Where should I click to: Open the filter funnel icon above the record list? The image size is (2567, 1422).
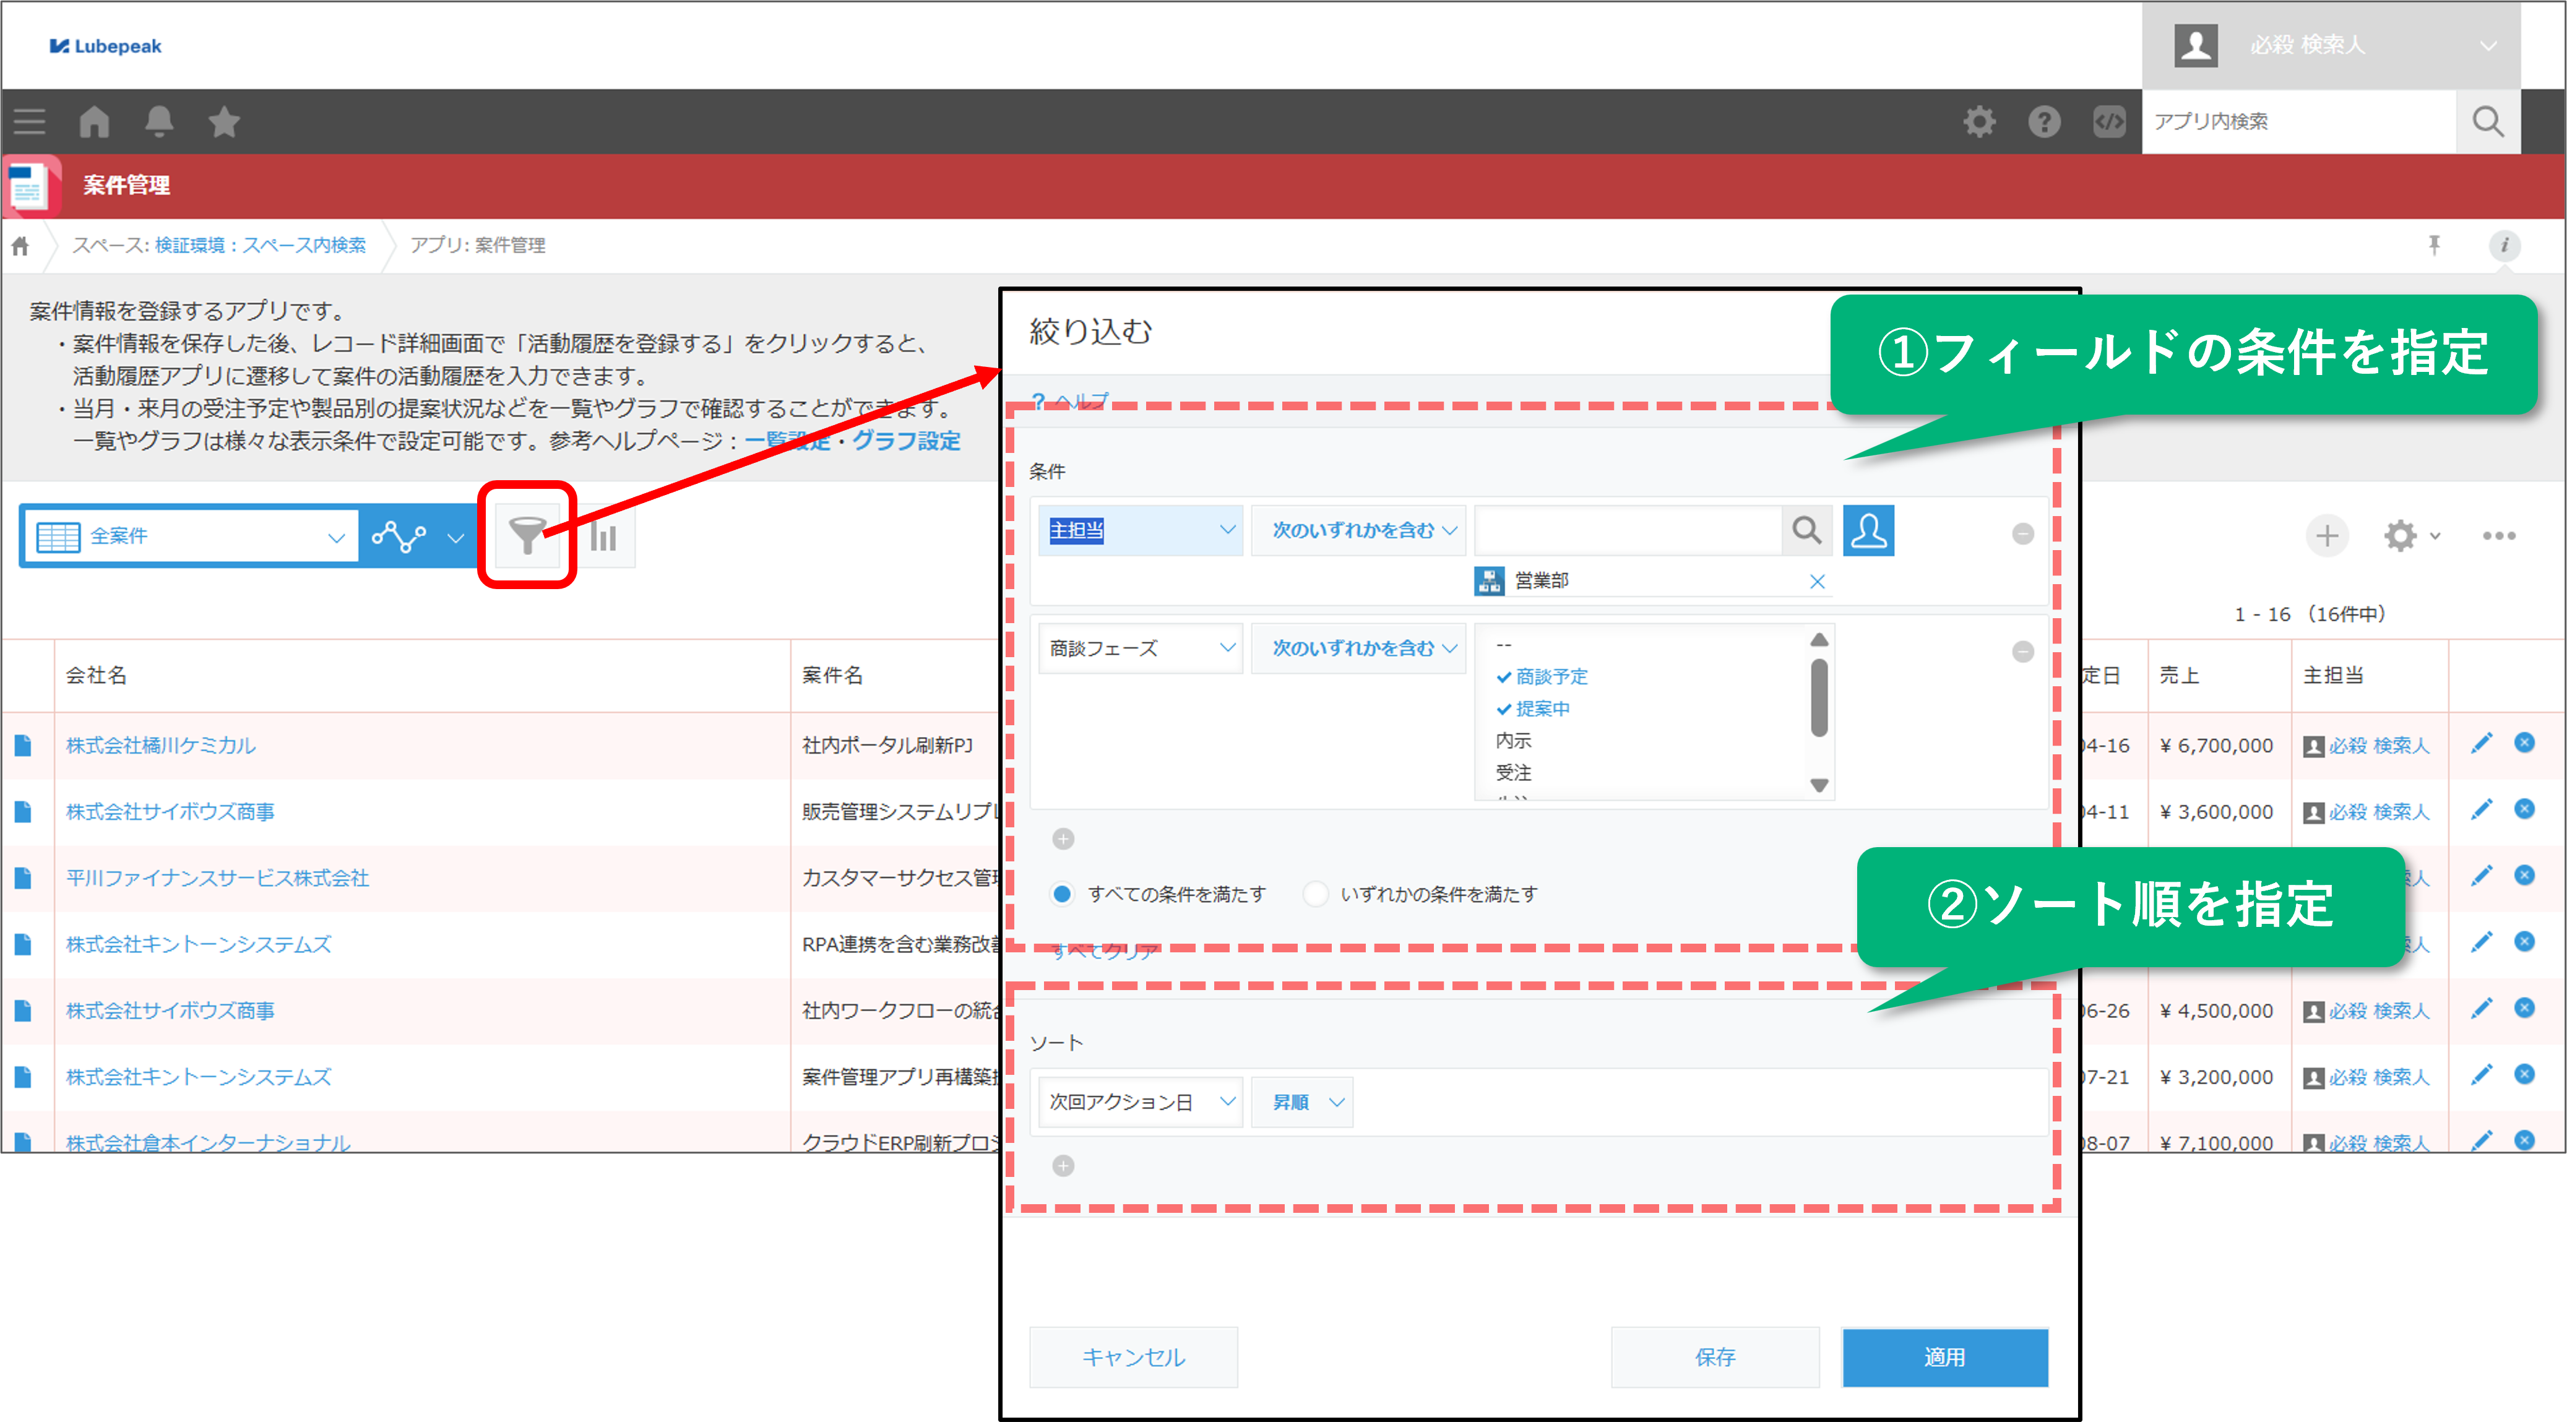click(527, 535)
